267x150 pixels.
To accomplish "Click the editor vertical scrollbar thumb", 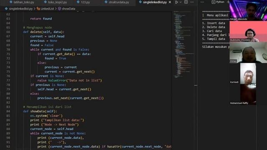I will (196, 85).
